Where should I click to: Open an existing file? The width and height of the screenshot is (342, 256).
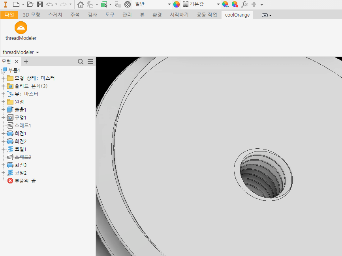click(x=30, y=4)
